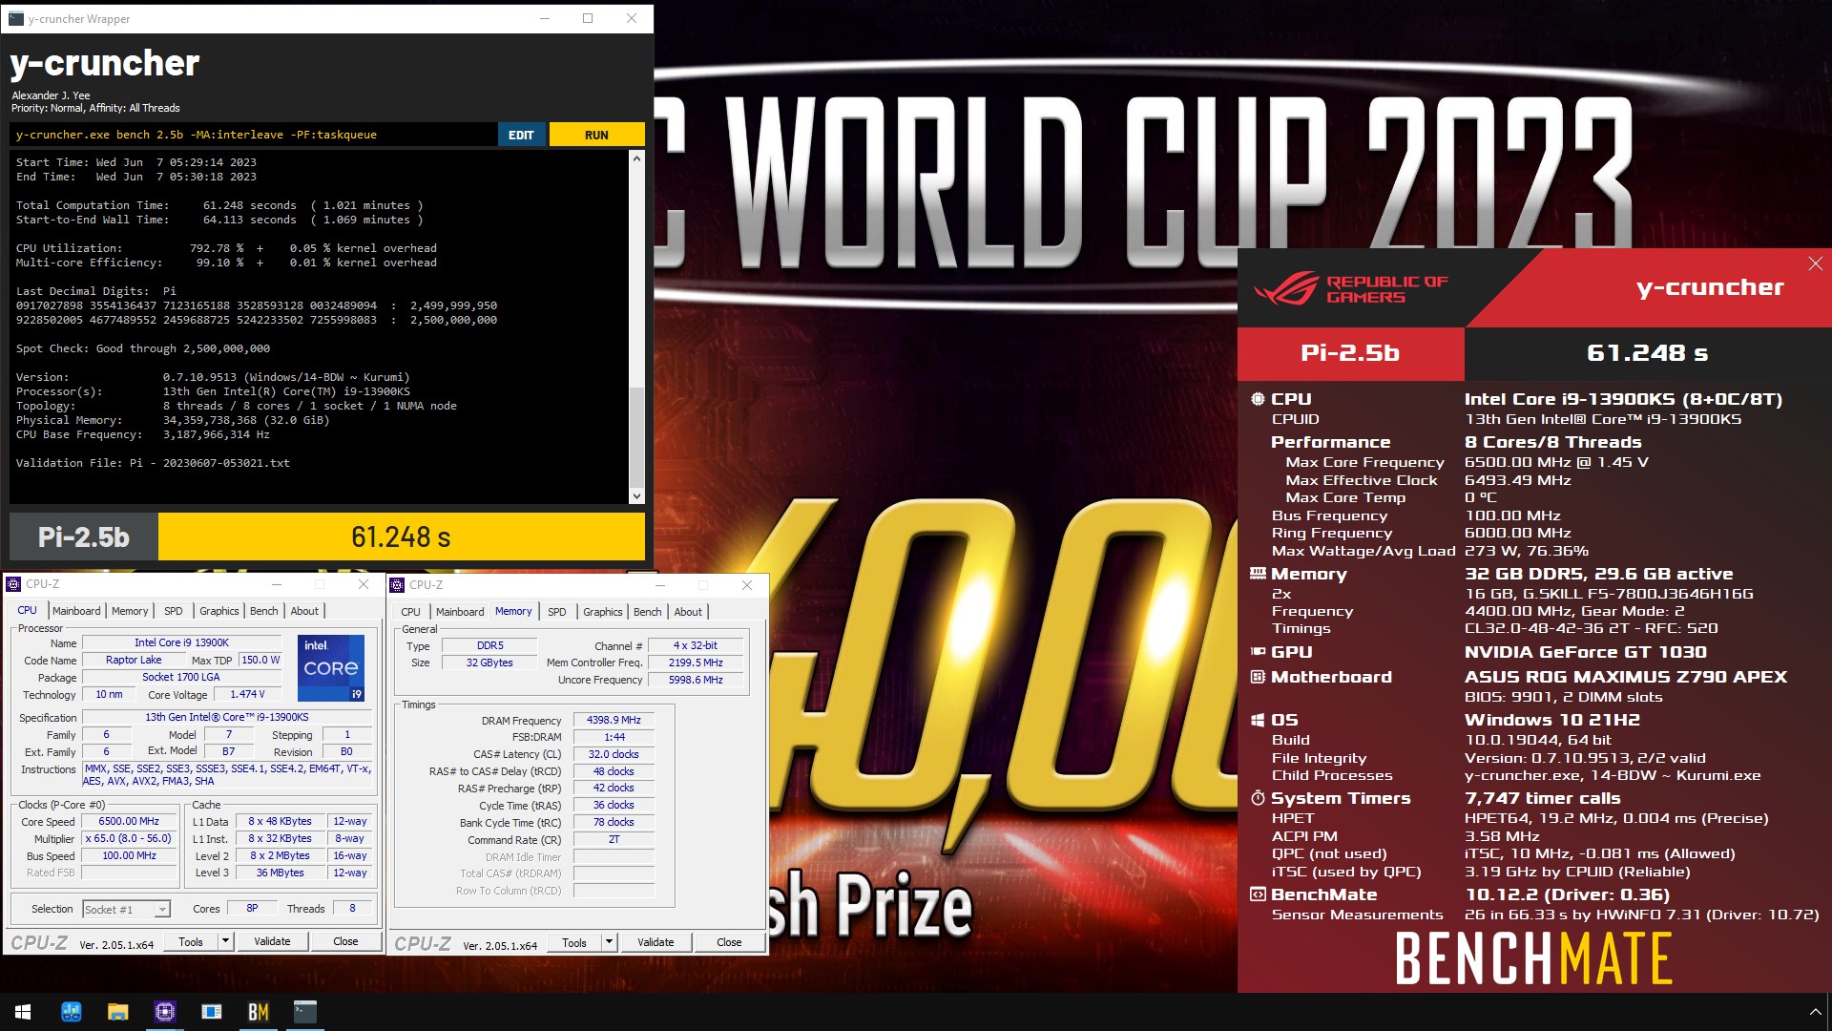Click EDIT button in y-cruncher Wrapper
The width and height of the screenshot is (1832, 1031).
(521, 135)
